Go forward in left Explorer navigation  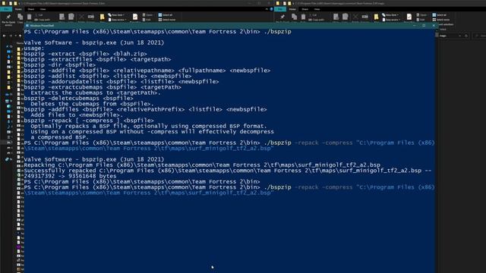[11, 36]
